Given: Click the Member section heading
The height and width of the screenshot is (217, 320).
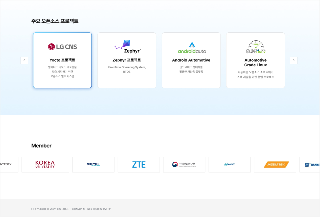Looking at the screenshot, I should (41, 146).
